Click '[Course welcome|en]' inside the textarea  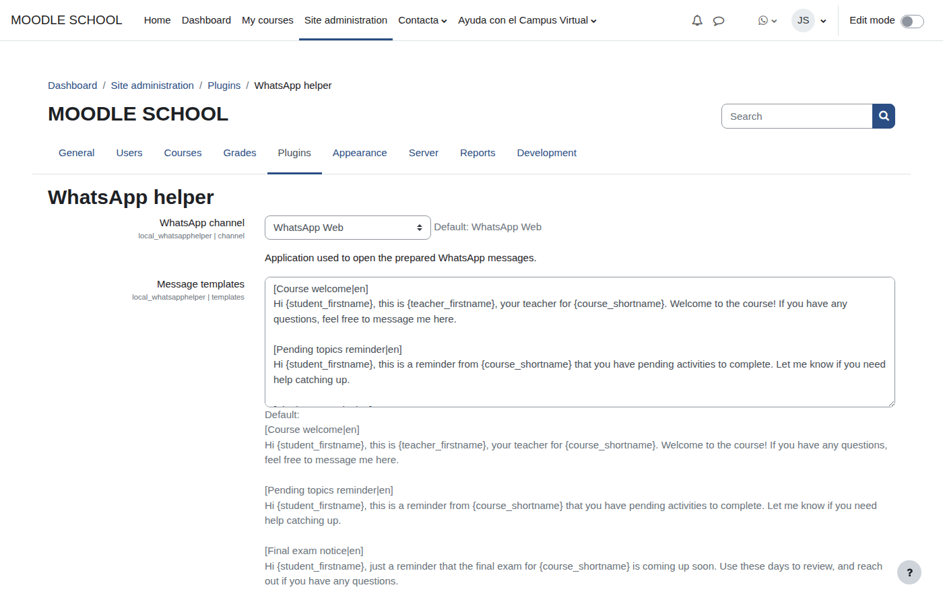[x=321, y=289]
